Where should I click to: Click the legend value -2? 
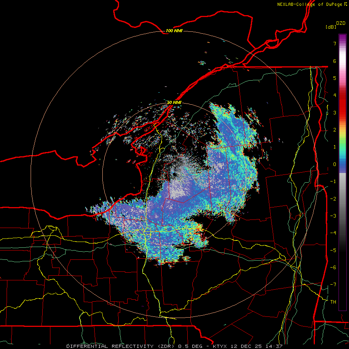[333, 199]
